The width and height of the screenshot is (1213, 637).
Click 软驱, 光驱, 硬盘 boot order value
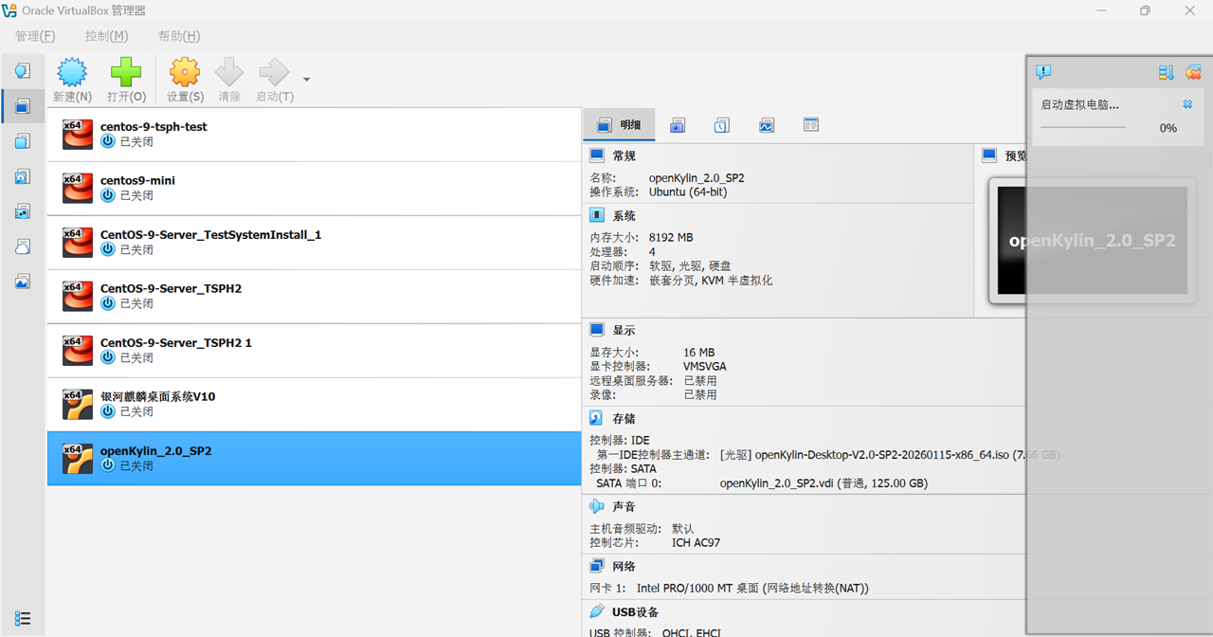(x=690, y=266)
